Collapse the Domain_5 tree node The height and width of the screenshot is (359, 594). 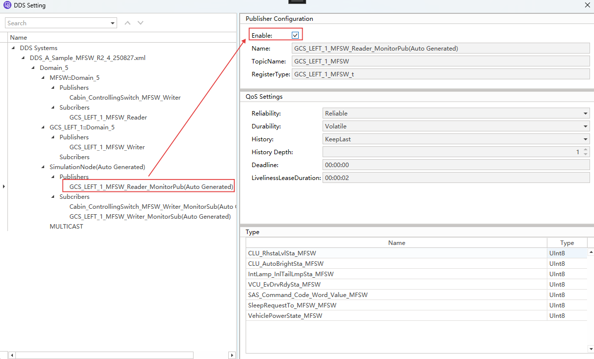coord(33,68)
